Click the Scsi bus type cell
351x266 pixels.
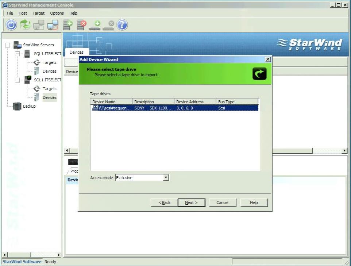tap(221, 108)
